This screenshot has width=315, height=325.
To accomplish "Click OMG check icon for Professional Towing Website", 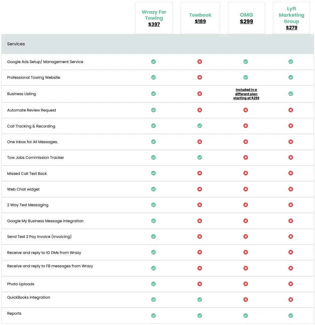I will [x=246, y=77].
